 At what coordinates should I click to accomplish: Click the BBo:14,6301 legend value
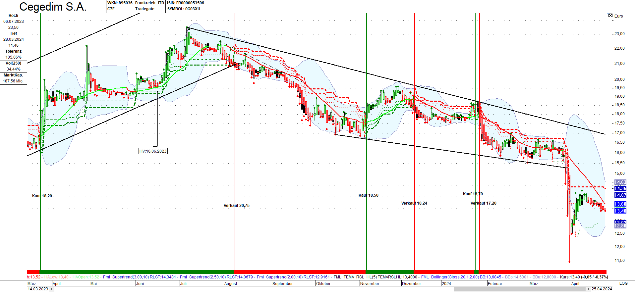click(x=517, y=277)
